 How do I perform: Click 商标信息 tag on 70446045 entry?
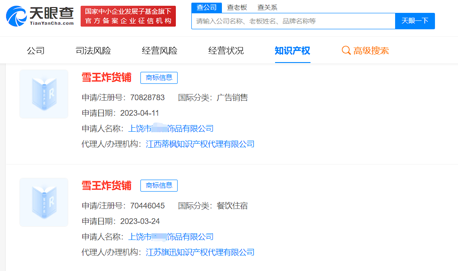159,186
